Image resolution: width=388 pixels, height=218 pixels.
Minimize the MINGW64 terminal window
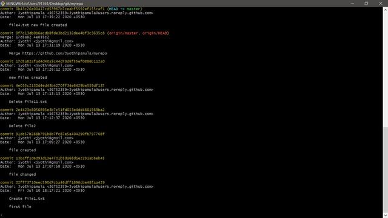coord(352,4)
